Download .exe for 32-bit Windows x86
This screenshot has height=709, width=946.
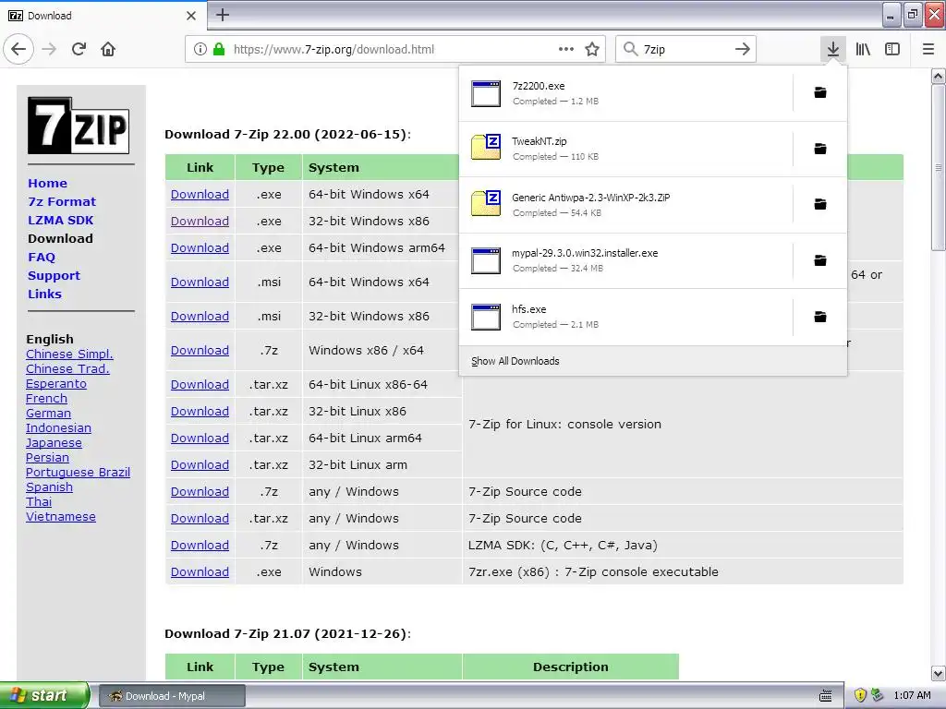tap(200, 221)
